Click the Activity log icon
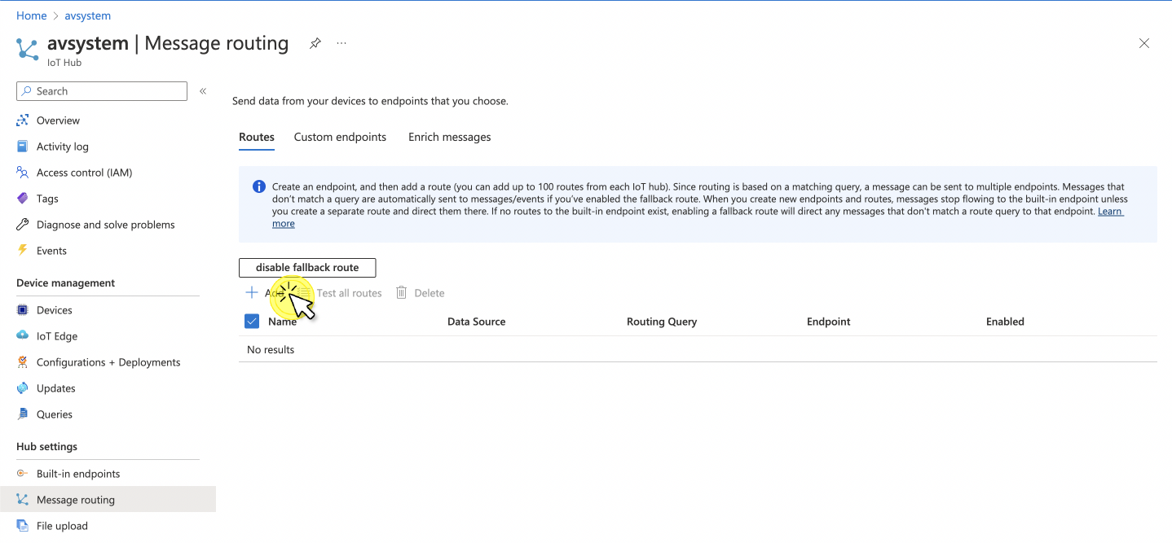This screenshot has width=1172, height=543. (23, 147)
